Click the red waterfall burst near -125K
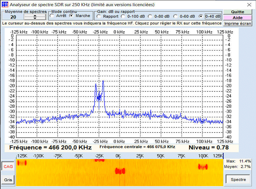The image size is (256, 189). coord(22,163)
